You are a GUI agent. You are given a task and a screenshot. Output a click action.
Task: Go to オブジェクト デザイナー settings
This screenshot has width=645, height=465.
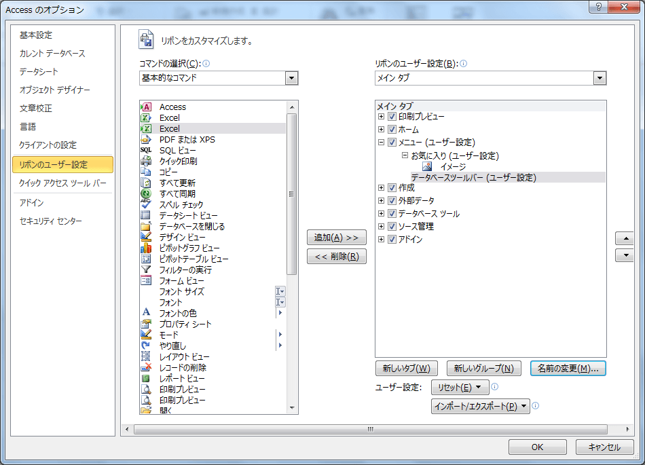[55, 90]
